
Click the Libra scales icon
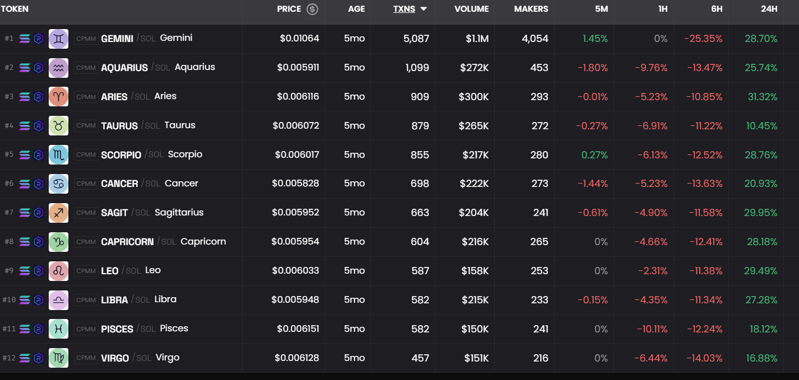58,300
